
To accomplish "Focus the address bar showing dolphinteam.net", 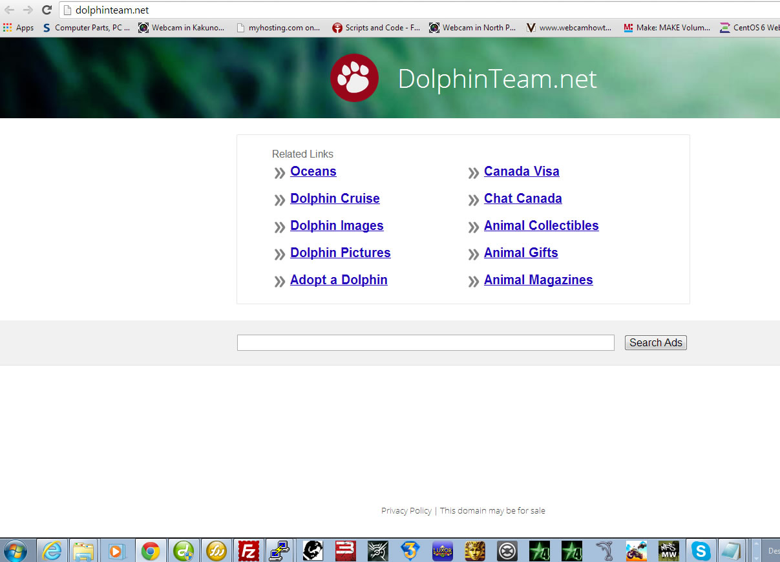I will pos(419,10).
